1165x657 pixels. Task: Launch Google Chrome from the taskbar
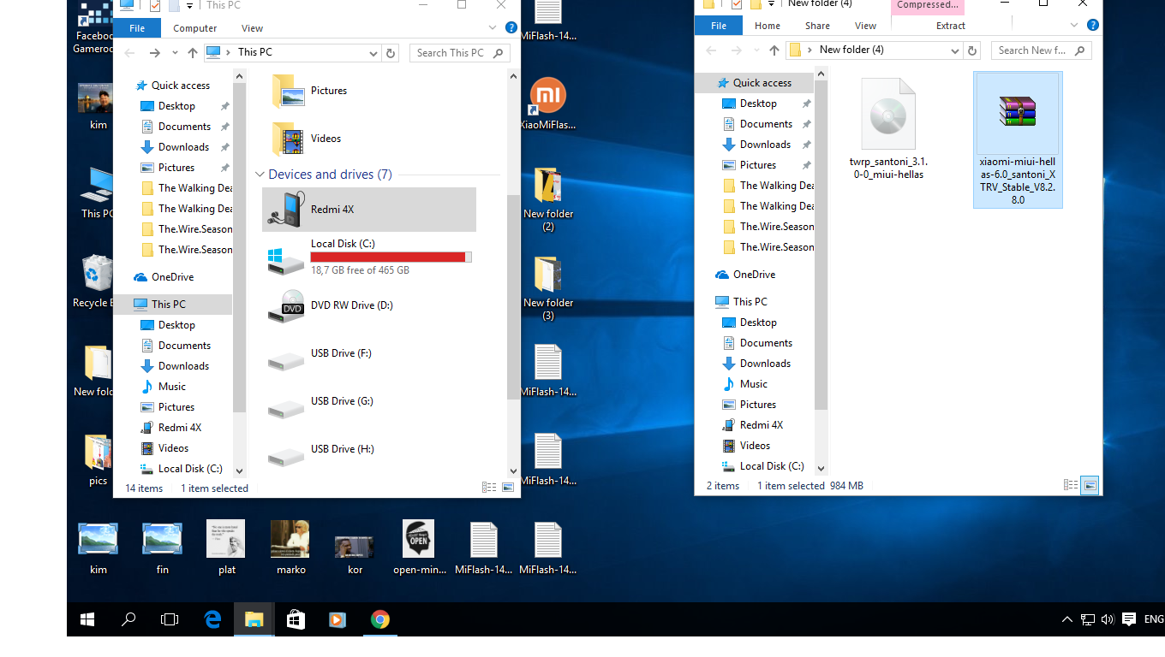point(380,619)
